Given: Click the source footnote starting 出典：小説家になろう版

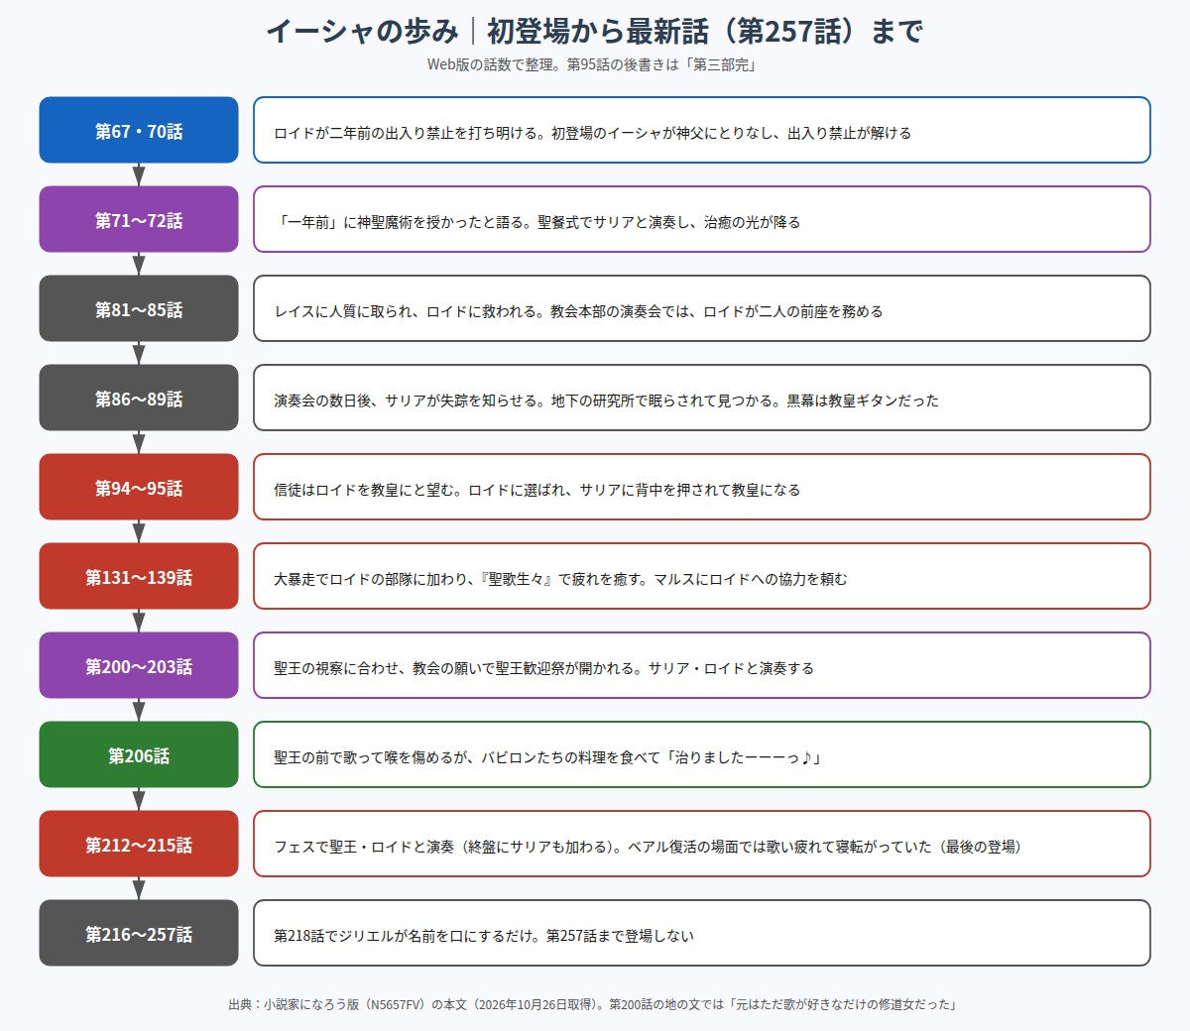Looking at the screenshot, I should (593, 1004).
